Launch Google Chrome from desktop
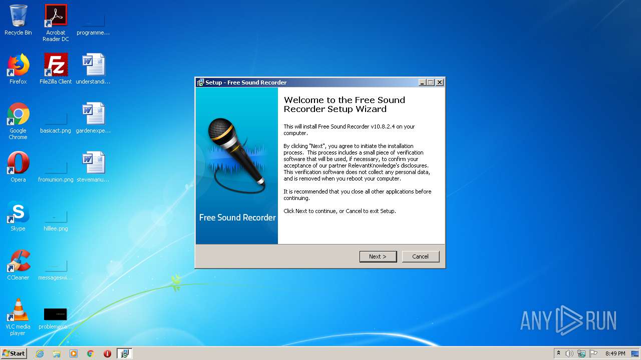This screenshot has width=641, height=360. point(18,121)
